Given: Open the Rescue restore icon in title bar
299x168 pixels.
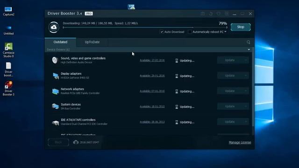Looking at the screenshot, I should click(211, 14).
